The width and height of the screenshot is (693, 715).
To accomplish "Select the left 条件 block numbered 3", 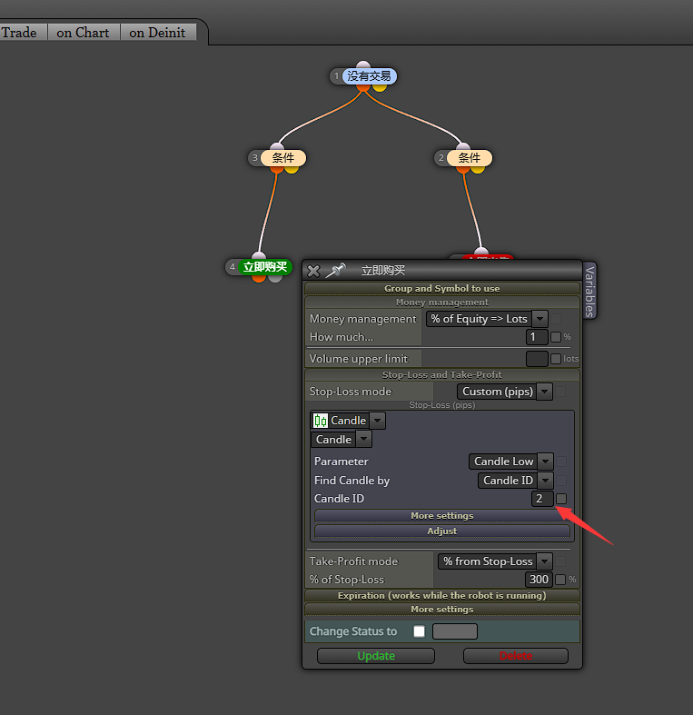I will coord(282,158).
